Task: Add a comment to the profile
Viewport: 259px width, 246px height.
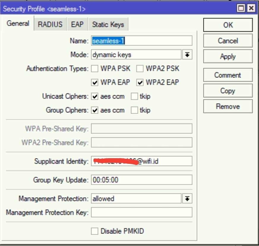Action: 228,75
